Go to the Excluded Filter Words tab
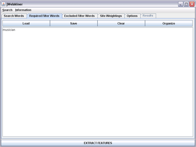 click(79, 16)
